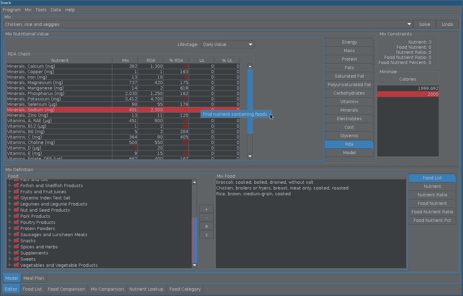This screenshot has width=463, height=296.
Task: Open the Program menu
Action: pos(12,10)
